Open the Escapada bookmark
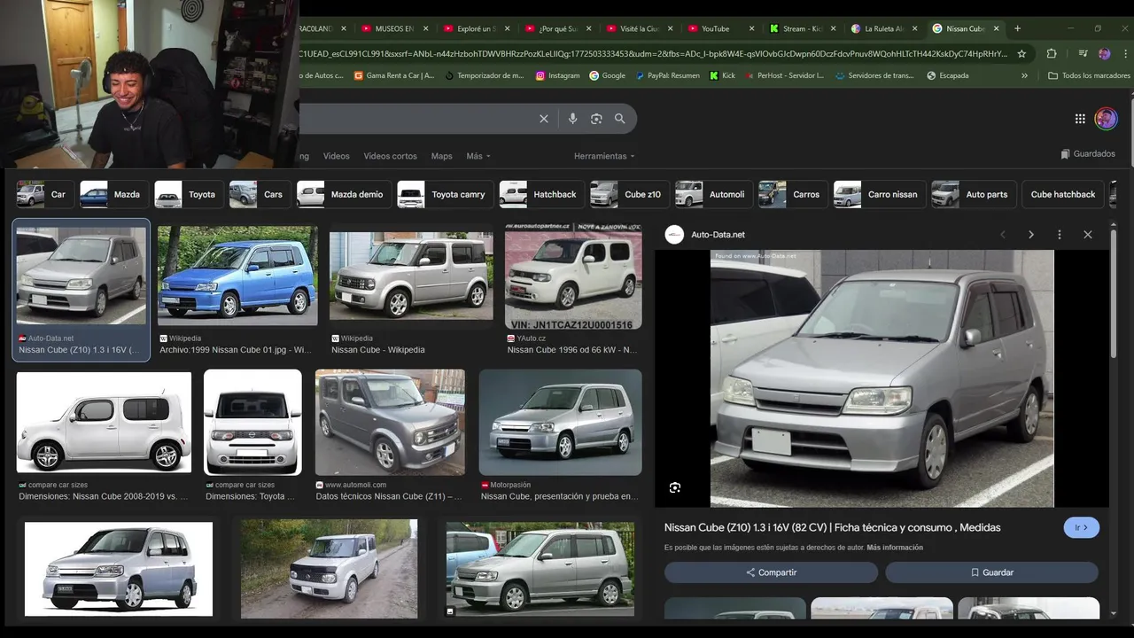The image size is (1134, 638). click(947, 75)
